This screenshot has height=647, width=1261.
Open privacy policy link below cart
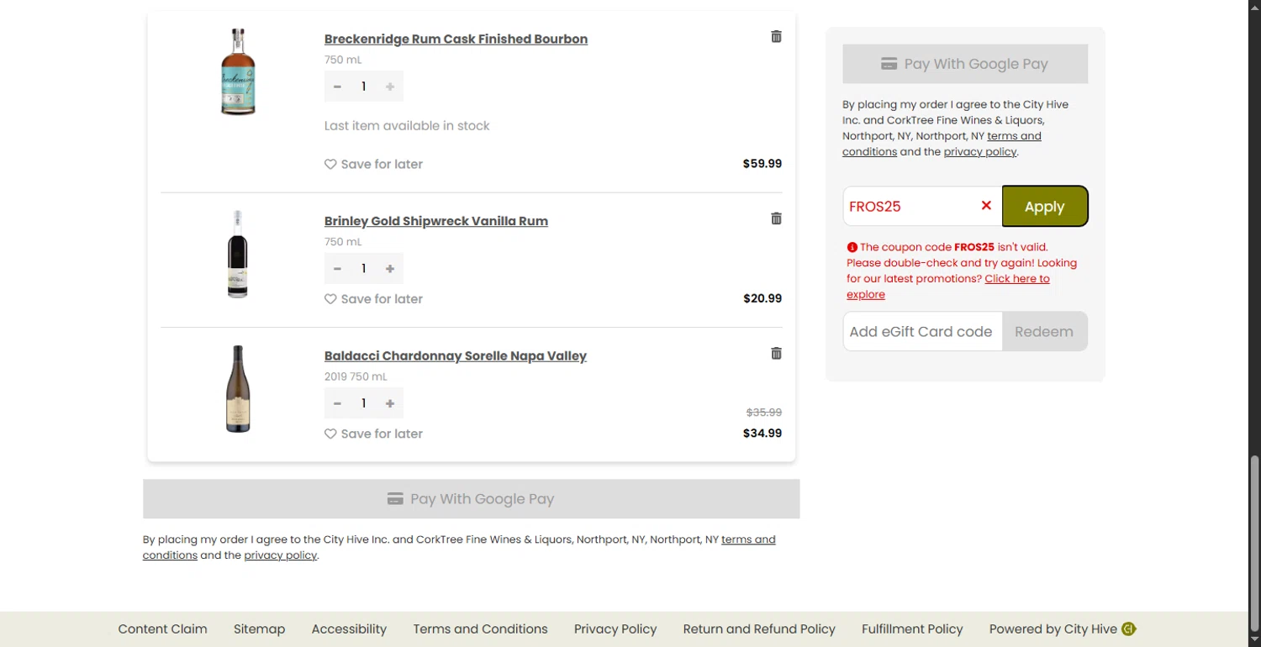click(x=281, y=555)
